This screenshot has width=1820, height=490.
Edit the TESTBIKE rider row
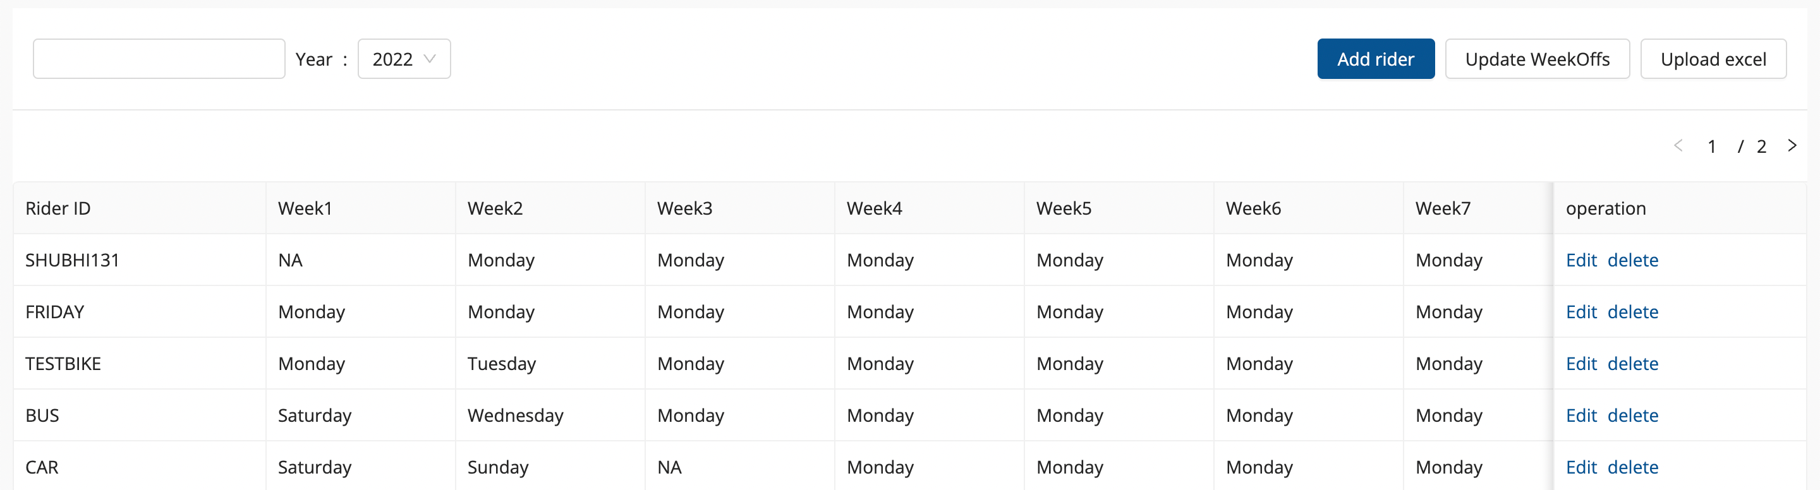(x=1580, y=364)
